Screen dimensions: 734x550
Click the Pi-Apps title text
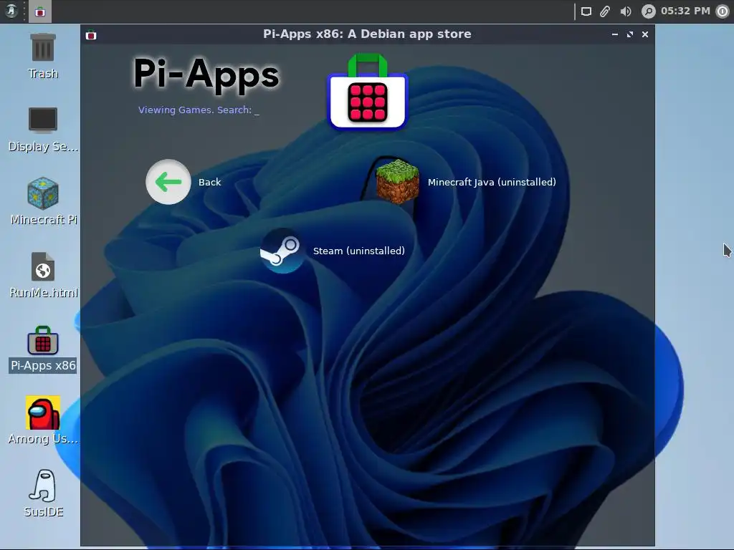pos(206,74)
